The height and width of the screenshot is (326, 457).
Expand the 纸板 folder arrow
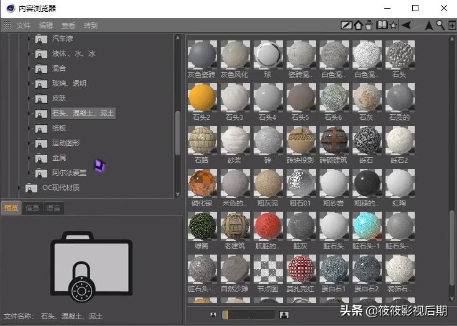tap(29, 128)
